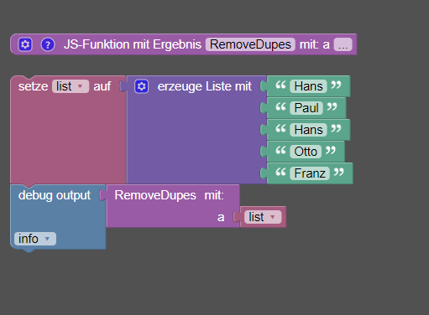Screen dimensions: 429x315
Task: Click the closing quote icon of Otto block
Action: tap(331, 150)
